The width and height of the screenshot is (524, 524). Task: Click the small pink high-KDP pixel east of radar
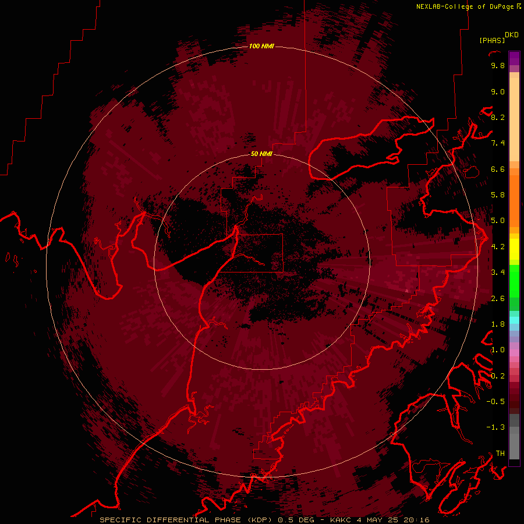coord(407,291)
